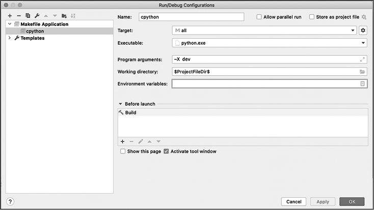This screenshot has width=374, height=210.
Task: Check Store as project file
Action: click(312, 17)
